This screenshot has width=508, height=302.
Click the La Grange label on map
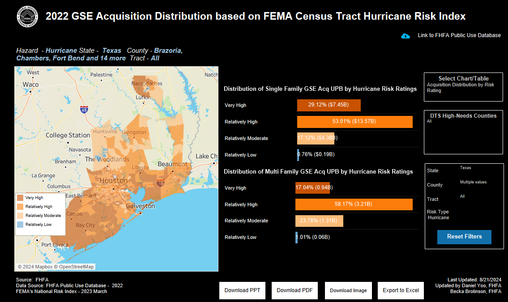[x=43, y=175]
